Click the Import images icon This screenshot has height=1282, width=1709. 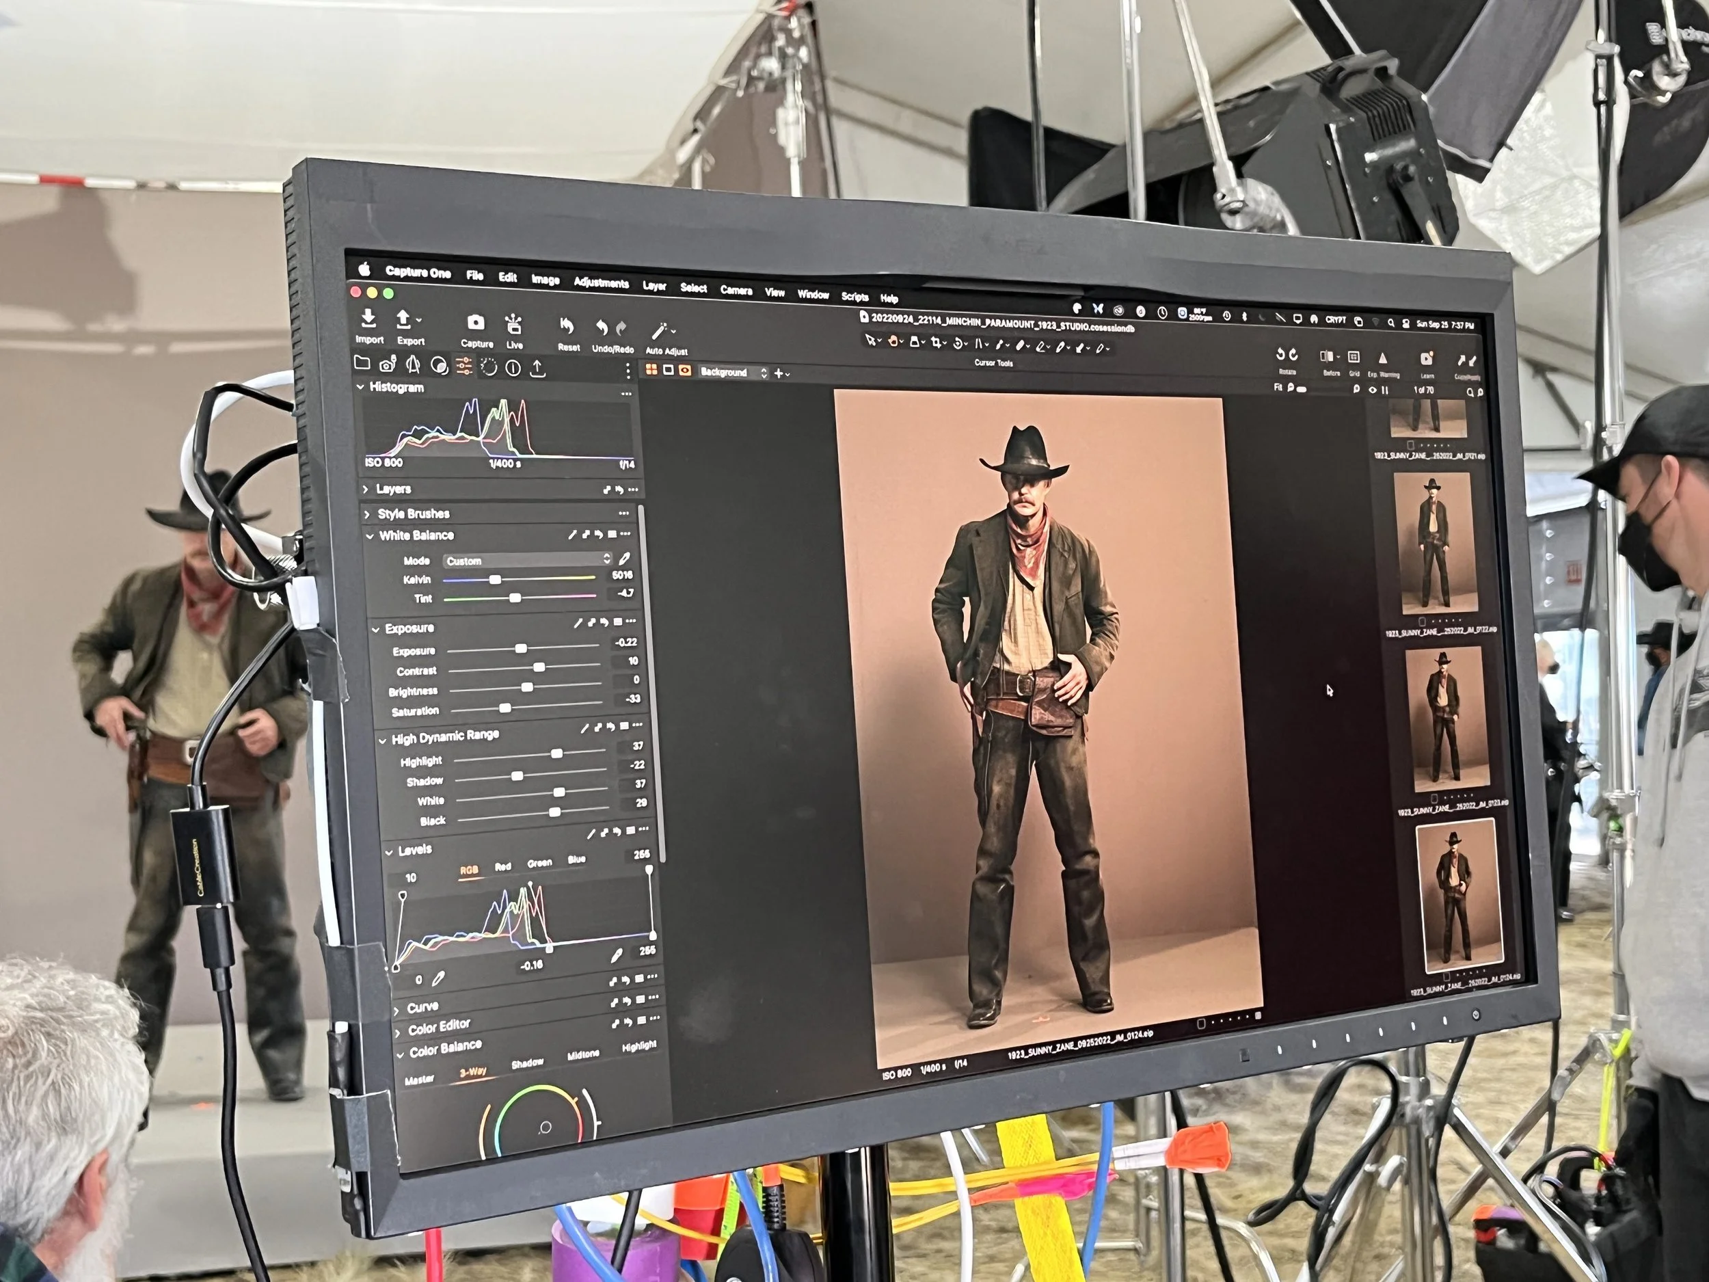pos(368,319)
